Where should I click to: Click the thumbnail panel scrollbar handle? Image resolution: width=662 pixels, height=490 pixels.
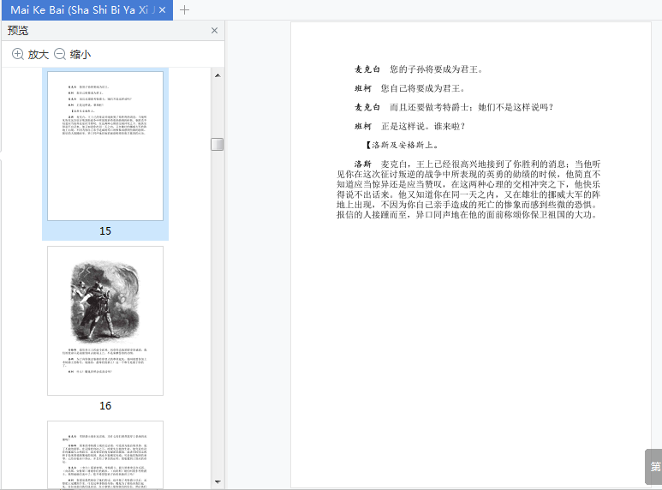217,145
